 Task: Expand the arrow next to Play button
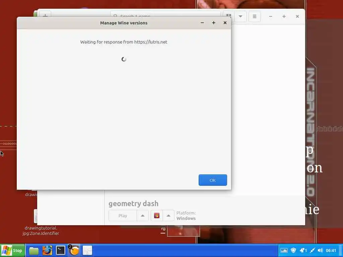(x=143, y=216)
